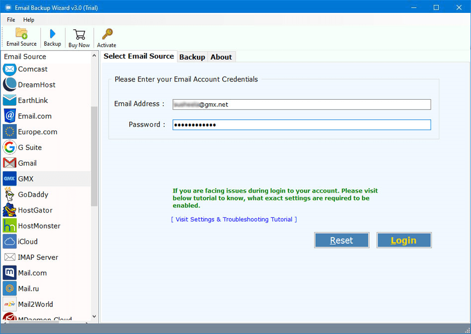
Task: Open the Help menu
Action: [29, 20]
